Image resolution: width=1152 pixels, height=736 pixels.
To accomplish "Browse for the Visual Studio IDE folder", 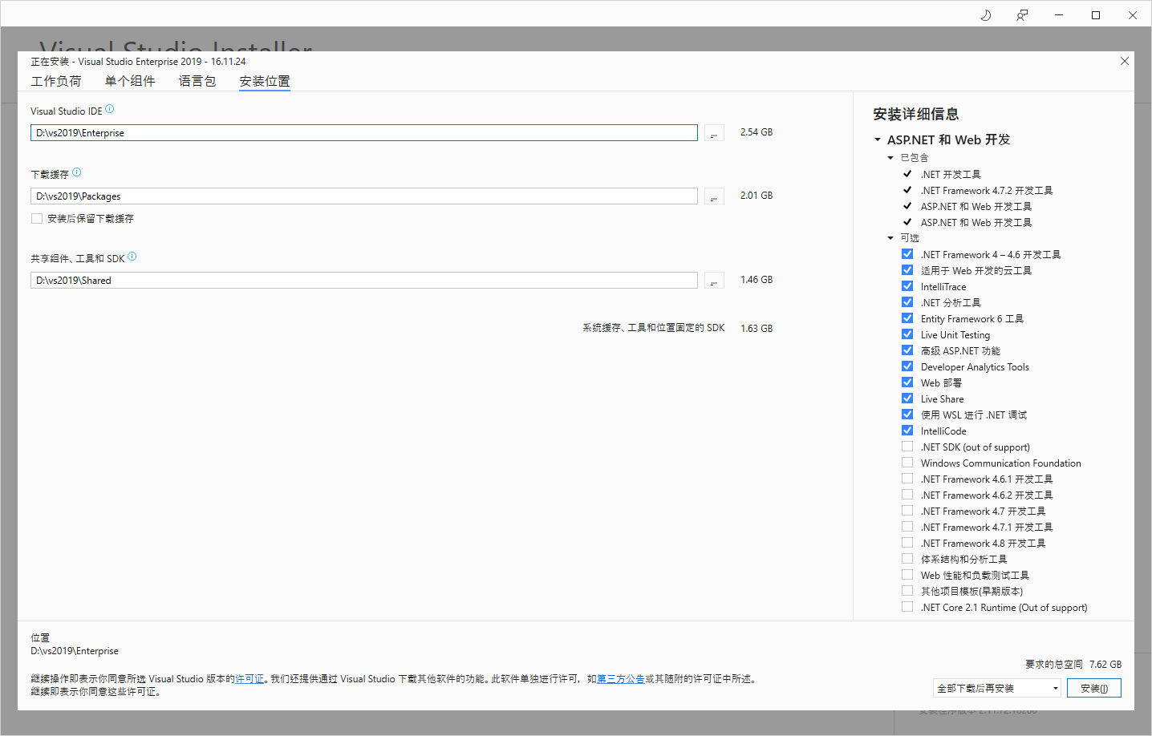I will point(713,132).
